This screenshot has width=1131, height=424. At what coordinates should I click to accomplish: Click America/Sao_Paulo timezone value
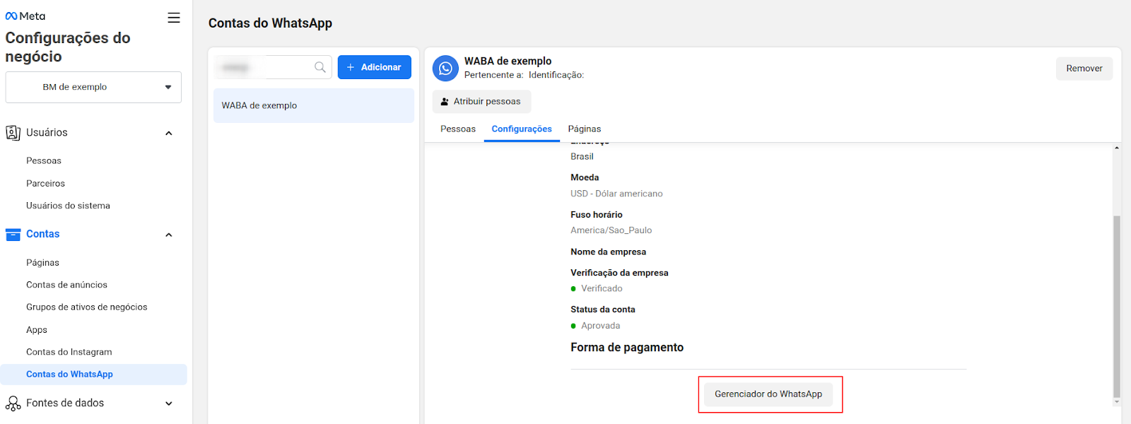click(x=611, y=230)
